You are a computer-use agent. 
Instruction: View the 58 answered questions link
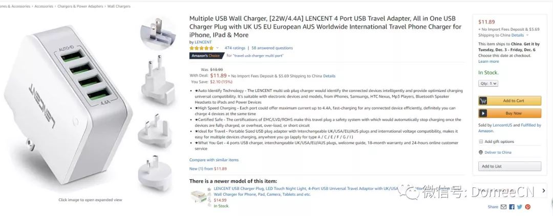pyautogui.click(x=272, y=48)
